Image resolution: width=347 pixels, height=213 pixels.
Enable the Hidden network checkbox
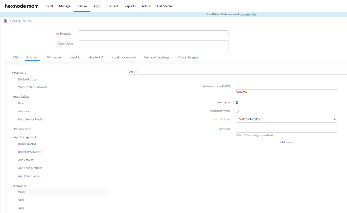[x=237, y=111]
